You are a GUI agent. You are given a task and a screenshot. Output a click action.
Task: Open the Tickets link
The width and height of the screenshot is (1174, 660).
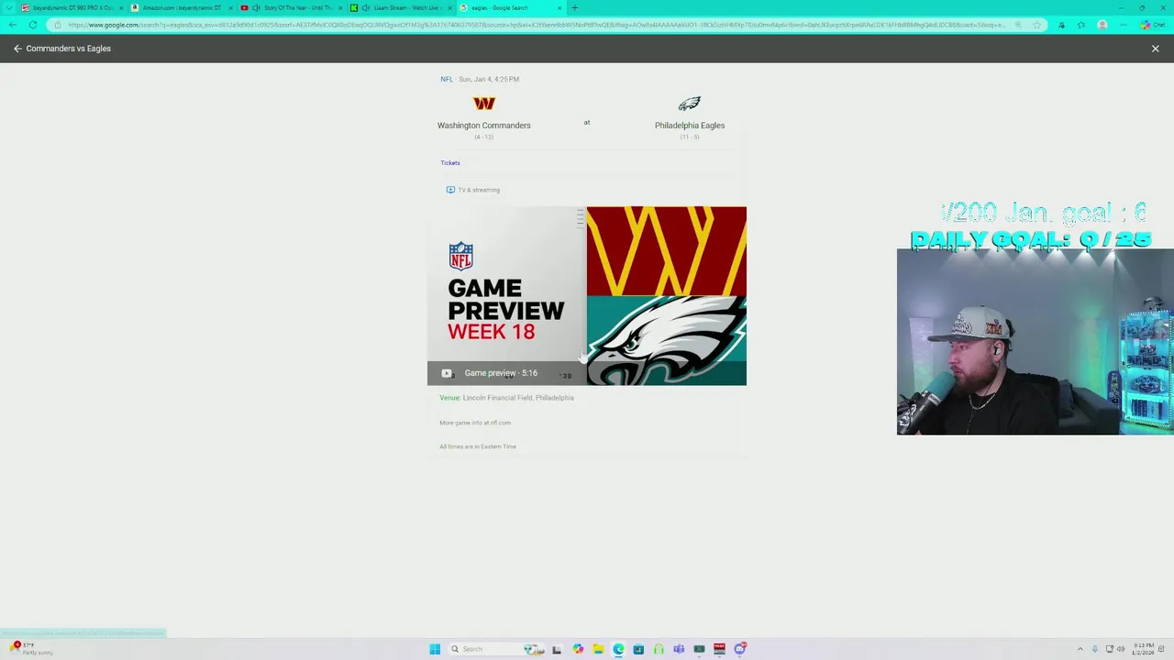pyautogui.click(x=449, y=162)
